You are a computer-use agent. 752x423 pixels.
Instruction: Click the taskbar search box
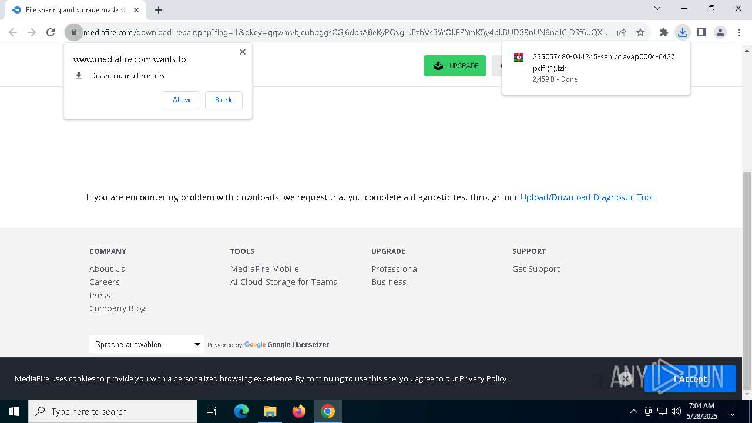(x=113, y=411)
